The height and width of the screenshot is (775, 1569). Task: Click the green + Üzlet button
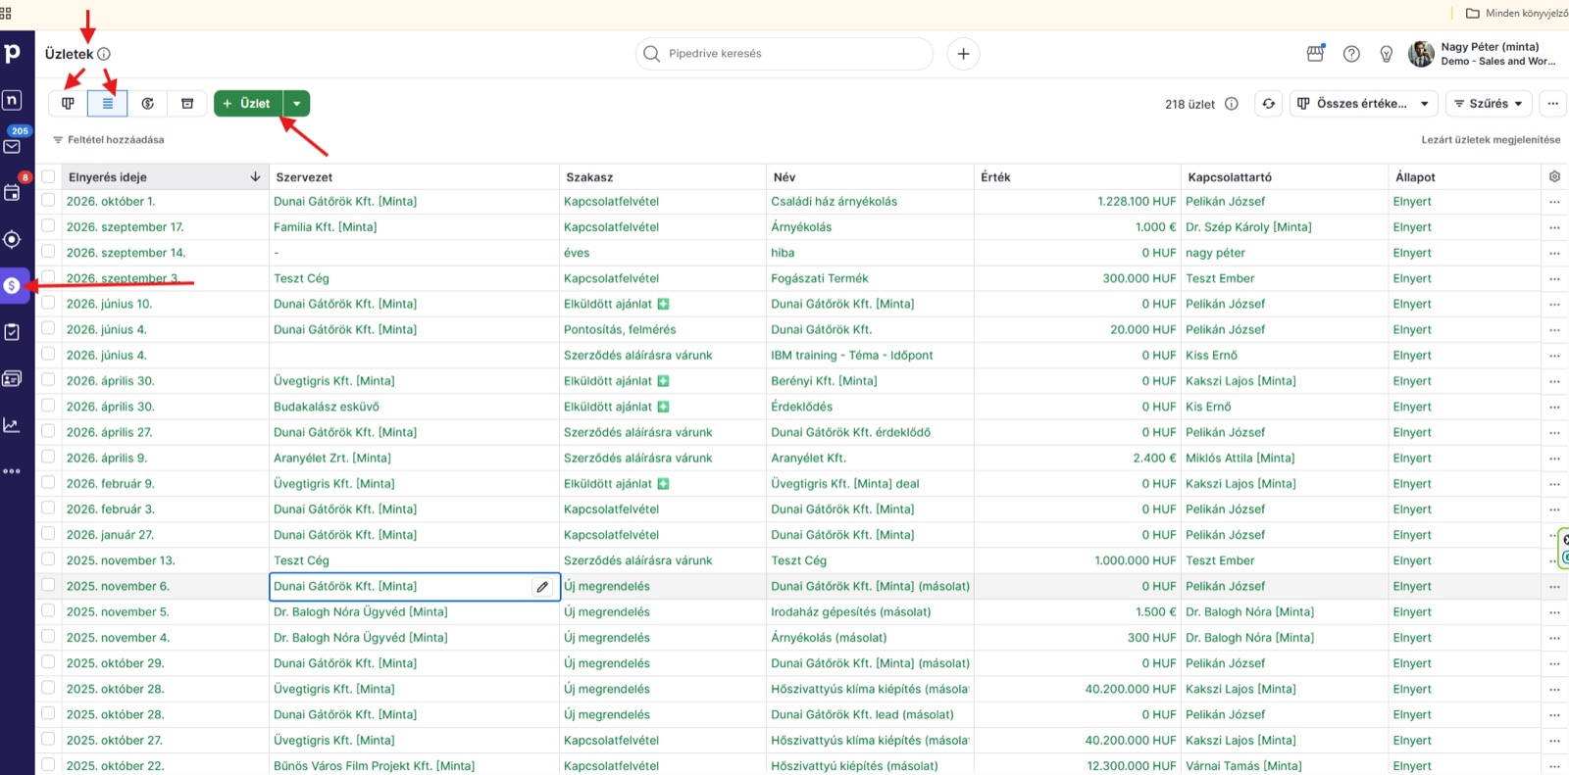(x=248, y=103)
